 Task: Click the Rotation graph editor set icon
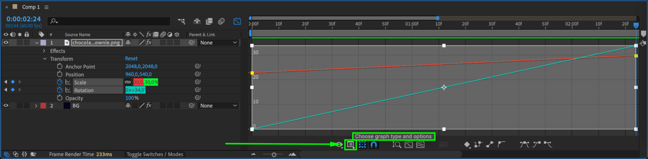pyautogui.click(x=68, y=90)
